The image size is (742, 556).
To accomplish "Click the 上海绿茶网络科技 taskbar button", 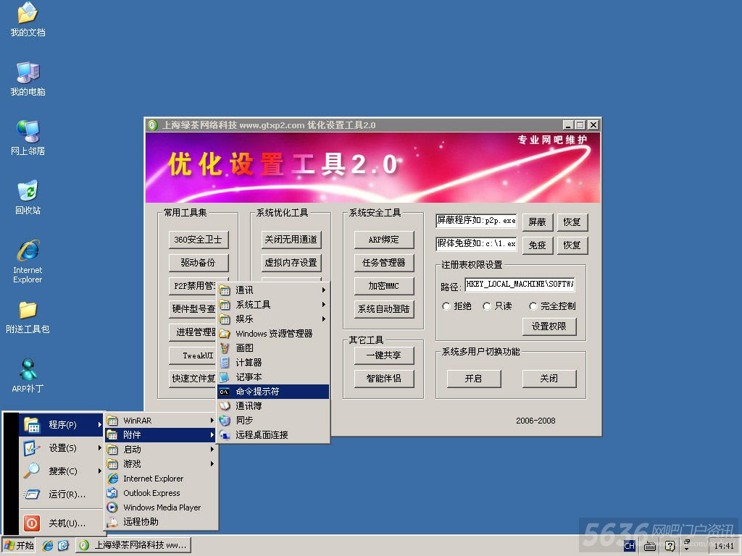I will coord(133,546).
